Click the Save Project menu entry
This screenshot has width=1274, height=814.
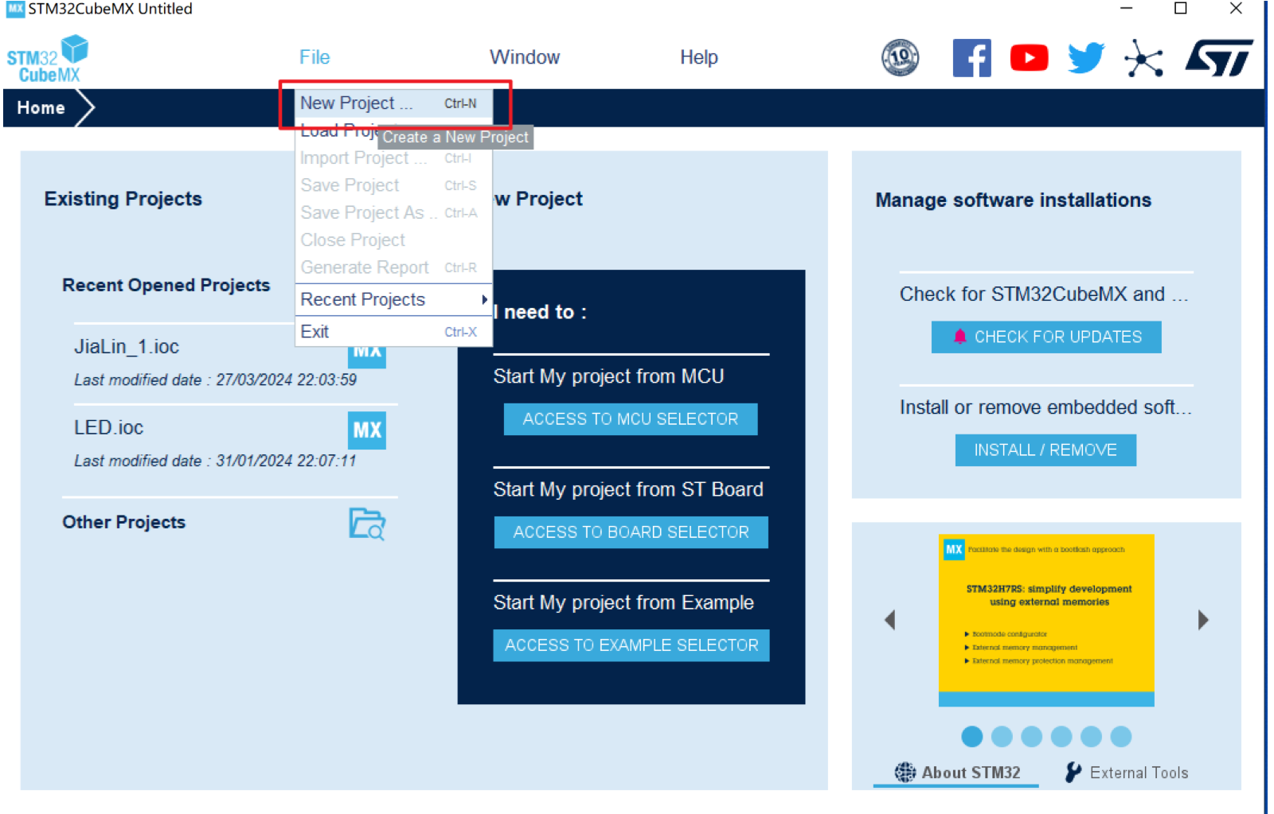(393, 185)
